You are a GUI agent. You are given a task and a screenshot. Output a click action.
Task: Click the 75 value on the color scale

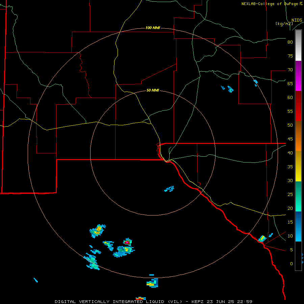pos(290,56)
